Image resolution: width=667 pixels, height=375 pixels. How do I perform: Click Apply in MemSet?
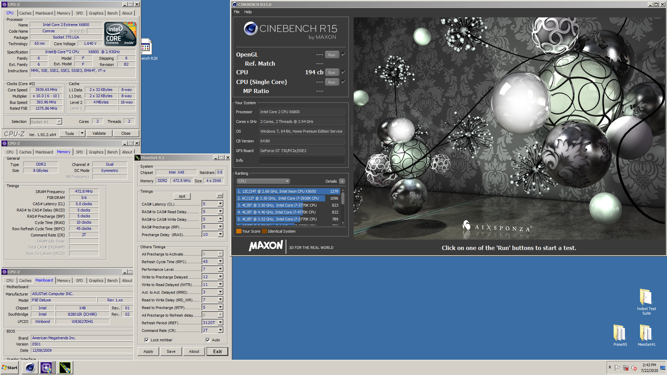coord(148,351)
